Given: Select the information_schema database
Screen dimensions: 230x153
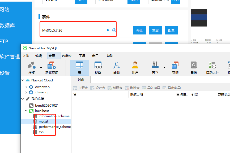Looking at the screenshot, I should coord(54,116).
